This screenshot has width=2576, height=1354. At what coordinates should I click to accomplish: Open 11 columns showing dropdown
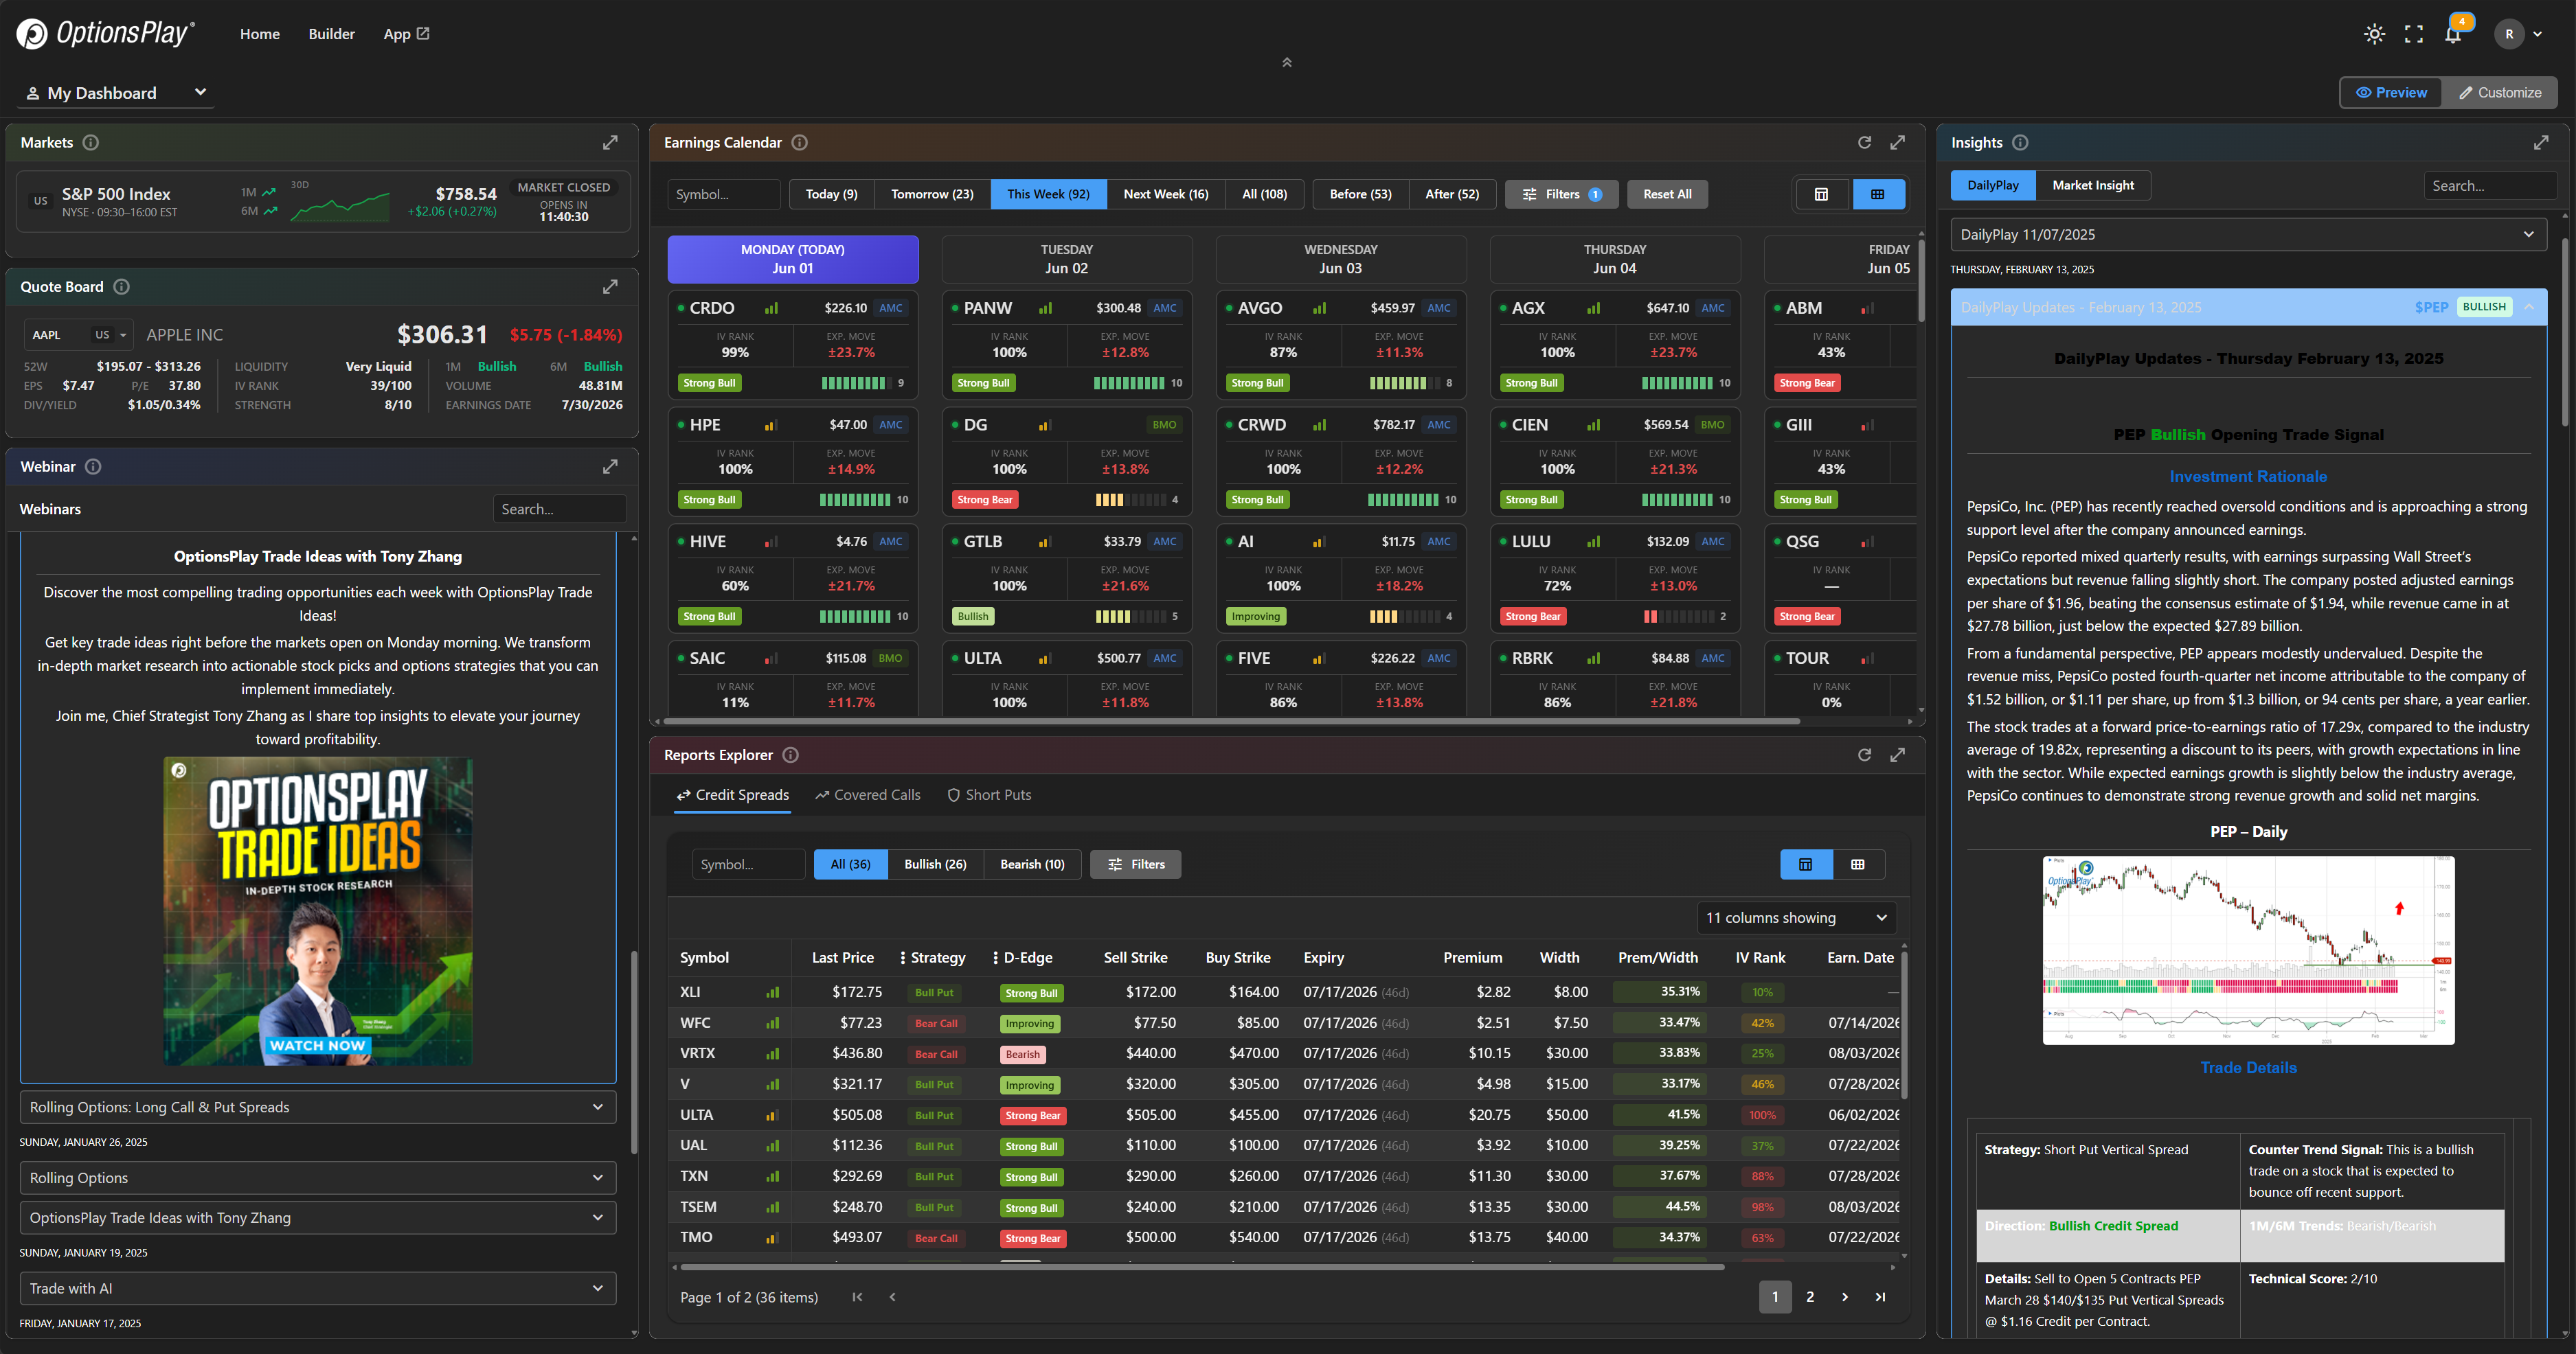[x=1796, y=917]
